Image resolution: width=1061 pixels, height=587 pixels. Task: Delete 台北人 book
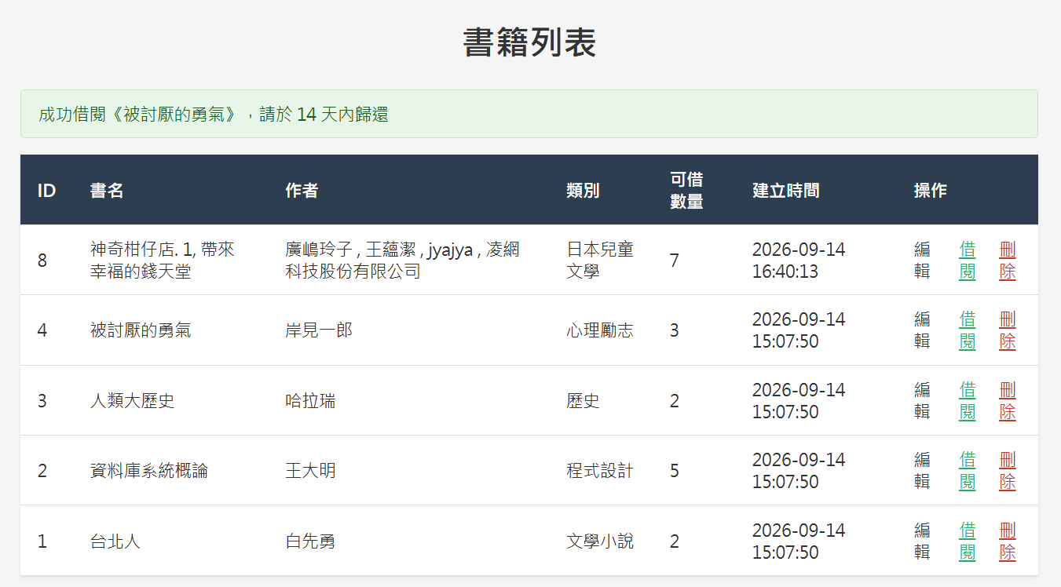tap(1008, 541)
